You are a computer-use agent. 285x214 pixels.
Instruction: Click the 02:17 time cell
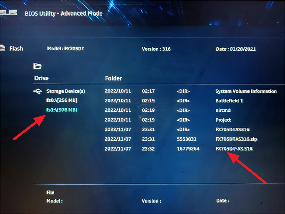click(148, 91)
